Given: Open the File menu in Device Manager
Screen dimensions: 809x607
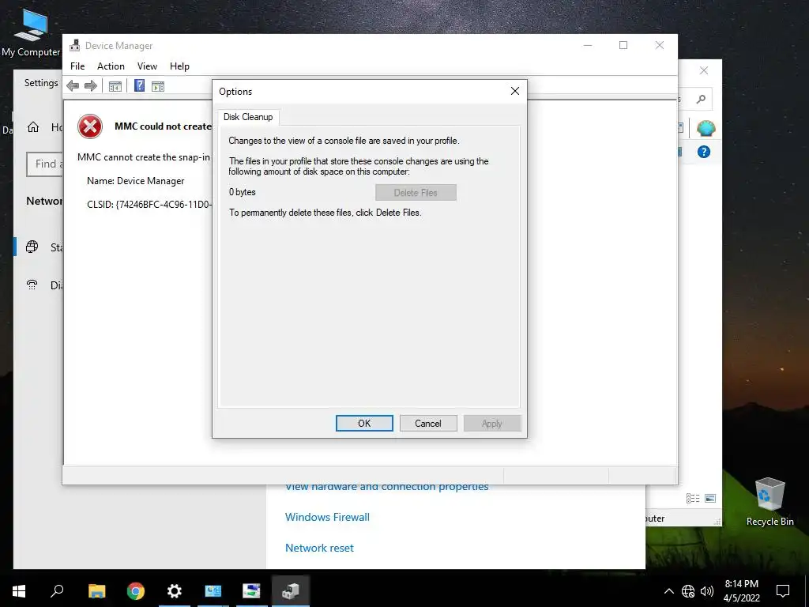Looking at the screenshot, I should 77,66.
